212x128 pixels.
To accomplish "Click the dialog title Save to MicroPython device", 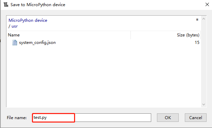I will click(x=38, y=5).
